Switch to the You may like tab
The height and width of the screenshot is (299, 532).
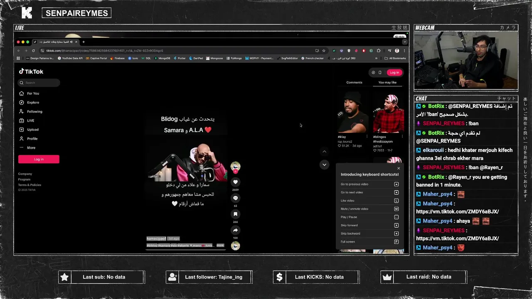pos(387,82)
